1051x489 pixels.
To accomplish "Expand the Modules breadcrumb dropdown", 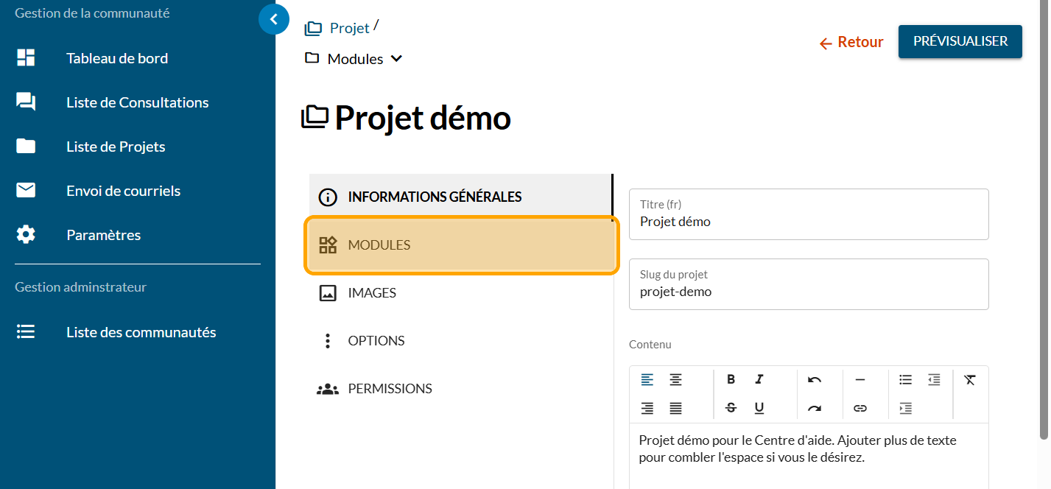I will (x=396, y=59).
